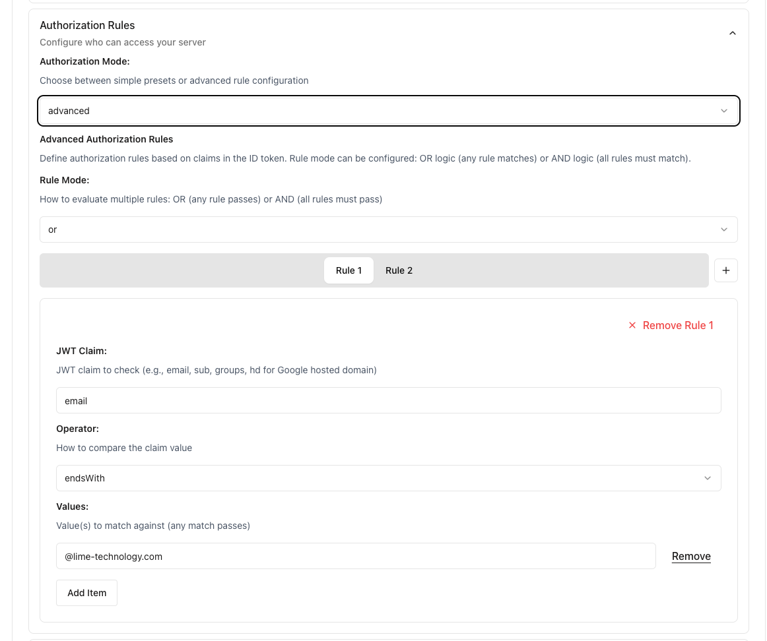Open the Operator dropdown showing 'endsWith'
This screenshot has width=767, height=641.
[x=388, y=477]
